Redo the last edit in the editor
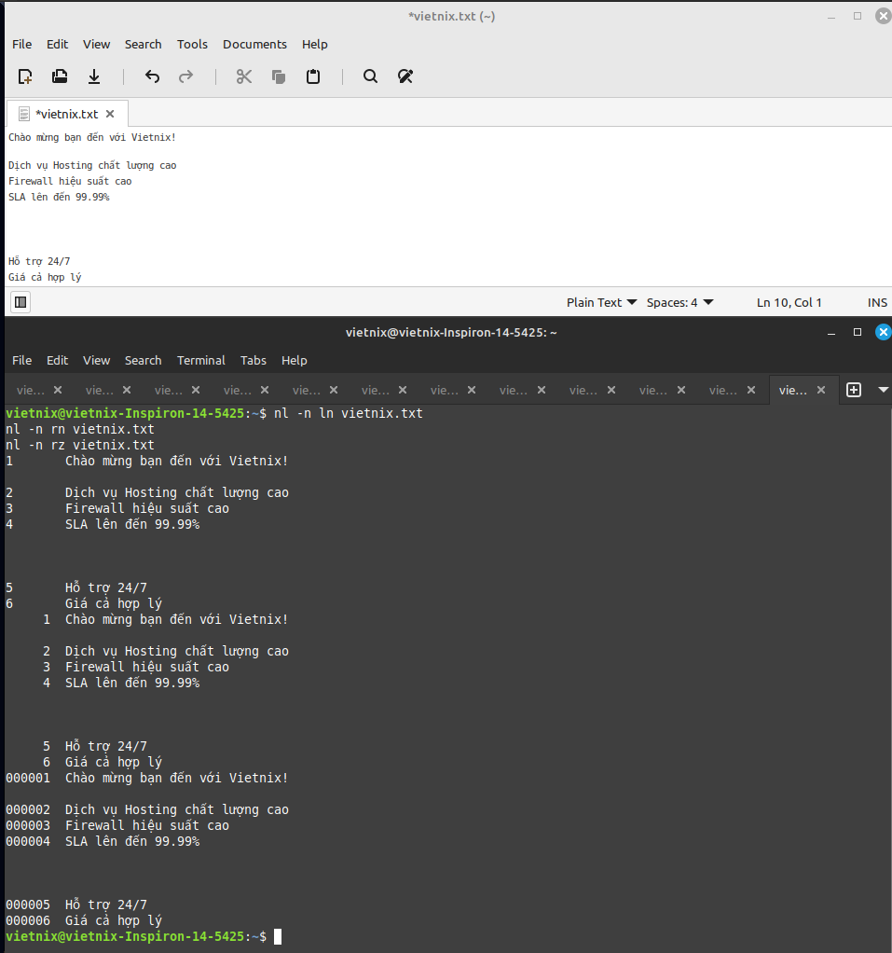 pyautogui.click(x=185, y=76)
